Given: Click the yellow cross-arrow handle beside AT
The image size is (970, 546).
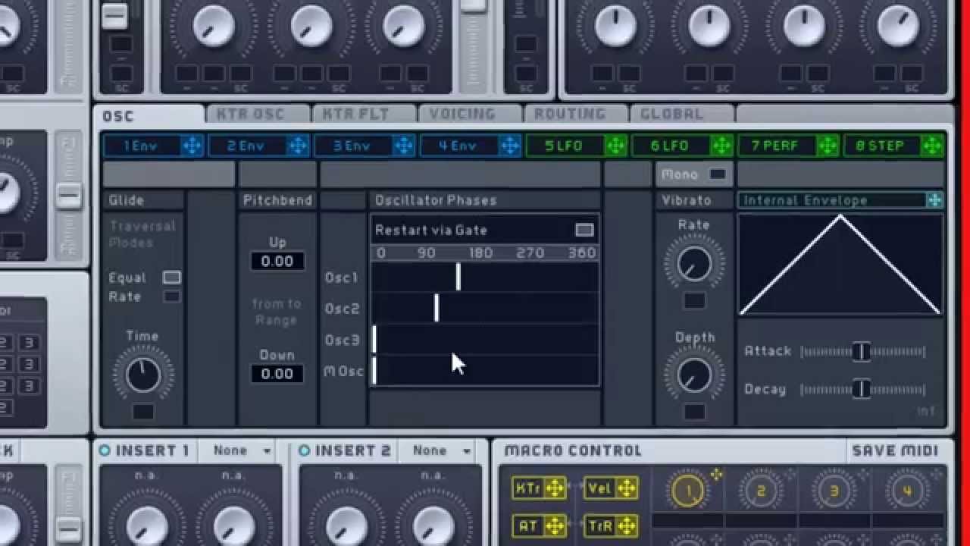Looking at the screenshot, I should [x=555, y=525].
